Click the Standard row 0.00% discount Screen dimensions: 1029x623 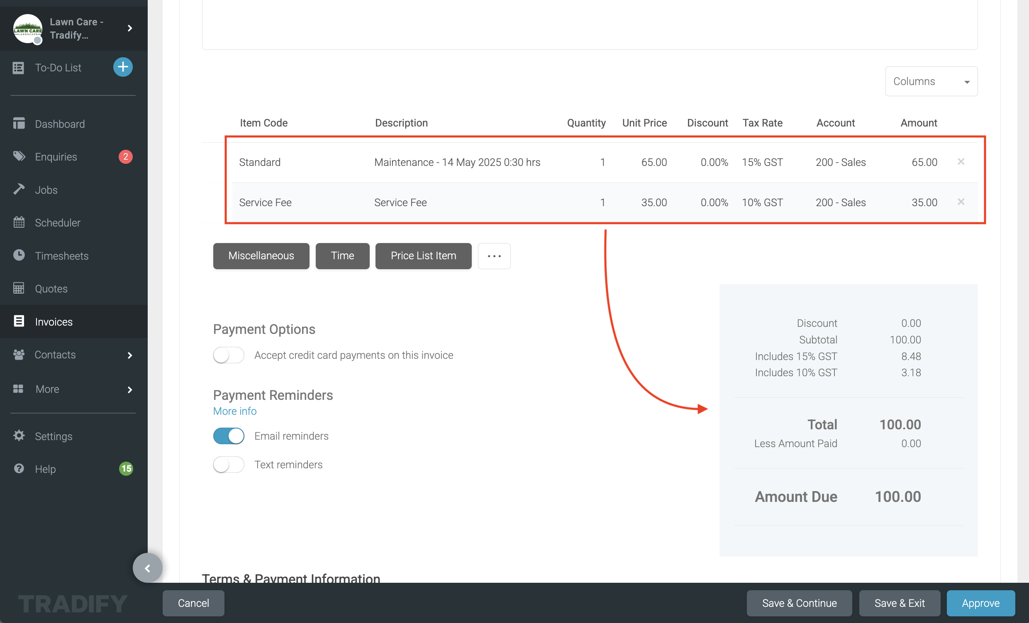[x=714, y=162]
